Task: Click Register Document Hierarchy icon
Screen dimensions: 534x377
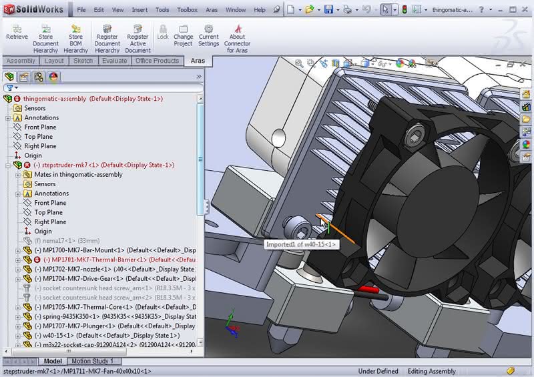Action: point(107,39)
